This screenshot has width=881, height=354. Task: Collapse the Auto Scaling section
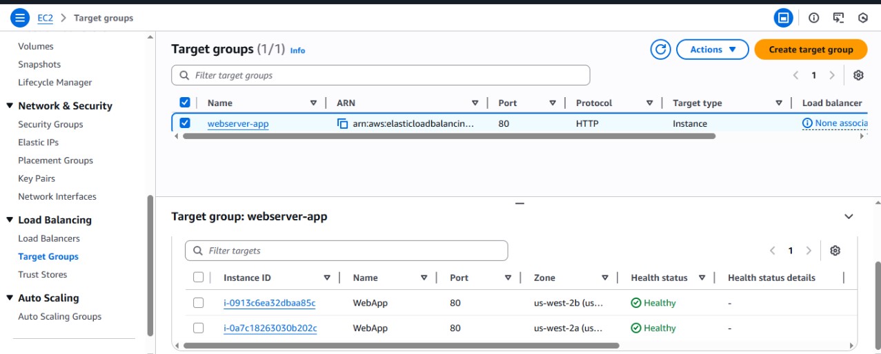10,298
